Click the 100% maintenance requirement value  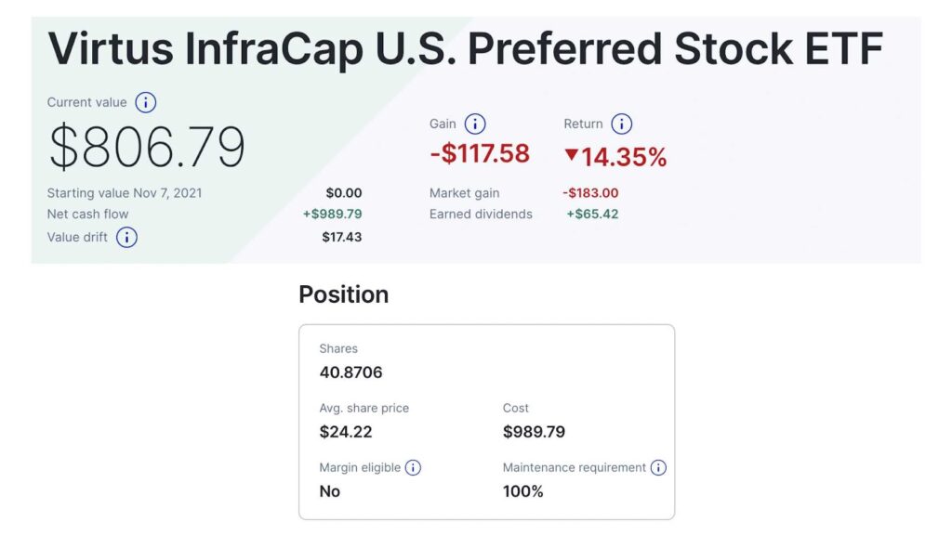coord(522,491)
